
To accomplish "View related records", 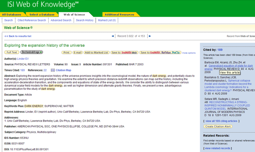I will [217, 148].
